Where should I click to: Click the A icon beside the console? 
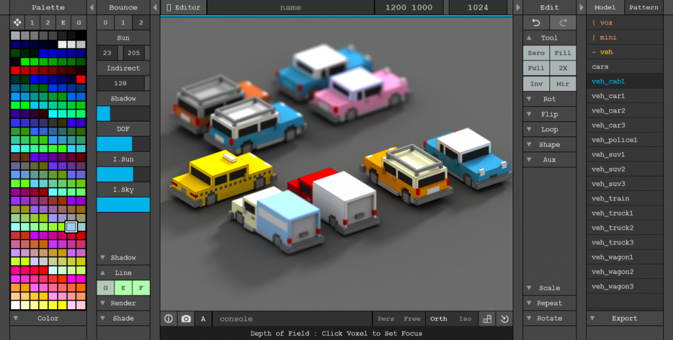[202, 319]
